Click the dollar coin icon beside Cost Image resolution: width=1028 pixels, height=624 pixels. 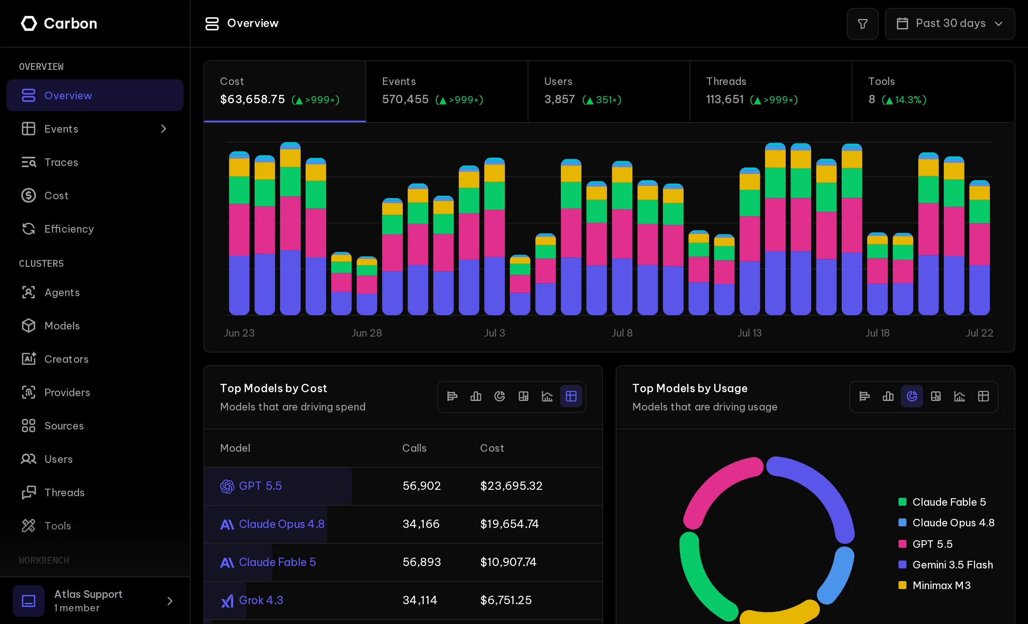[28, 195]
